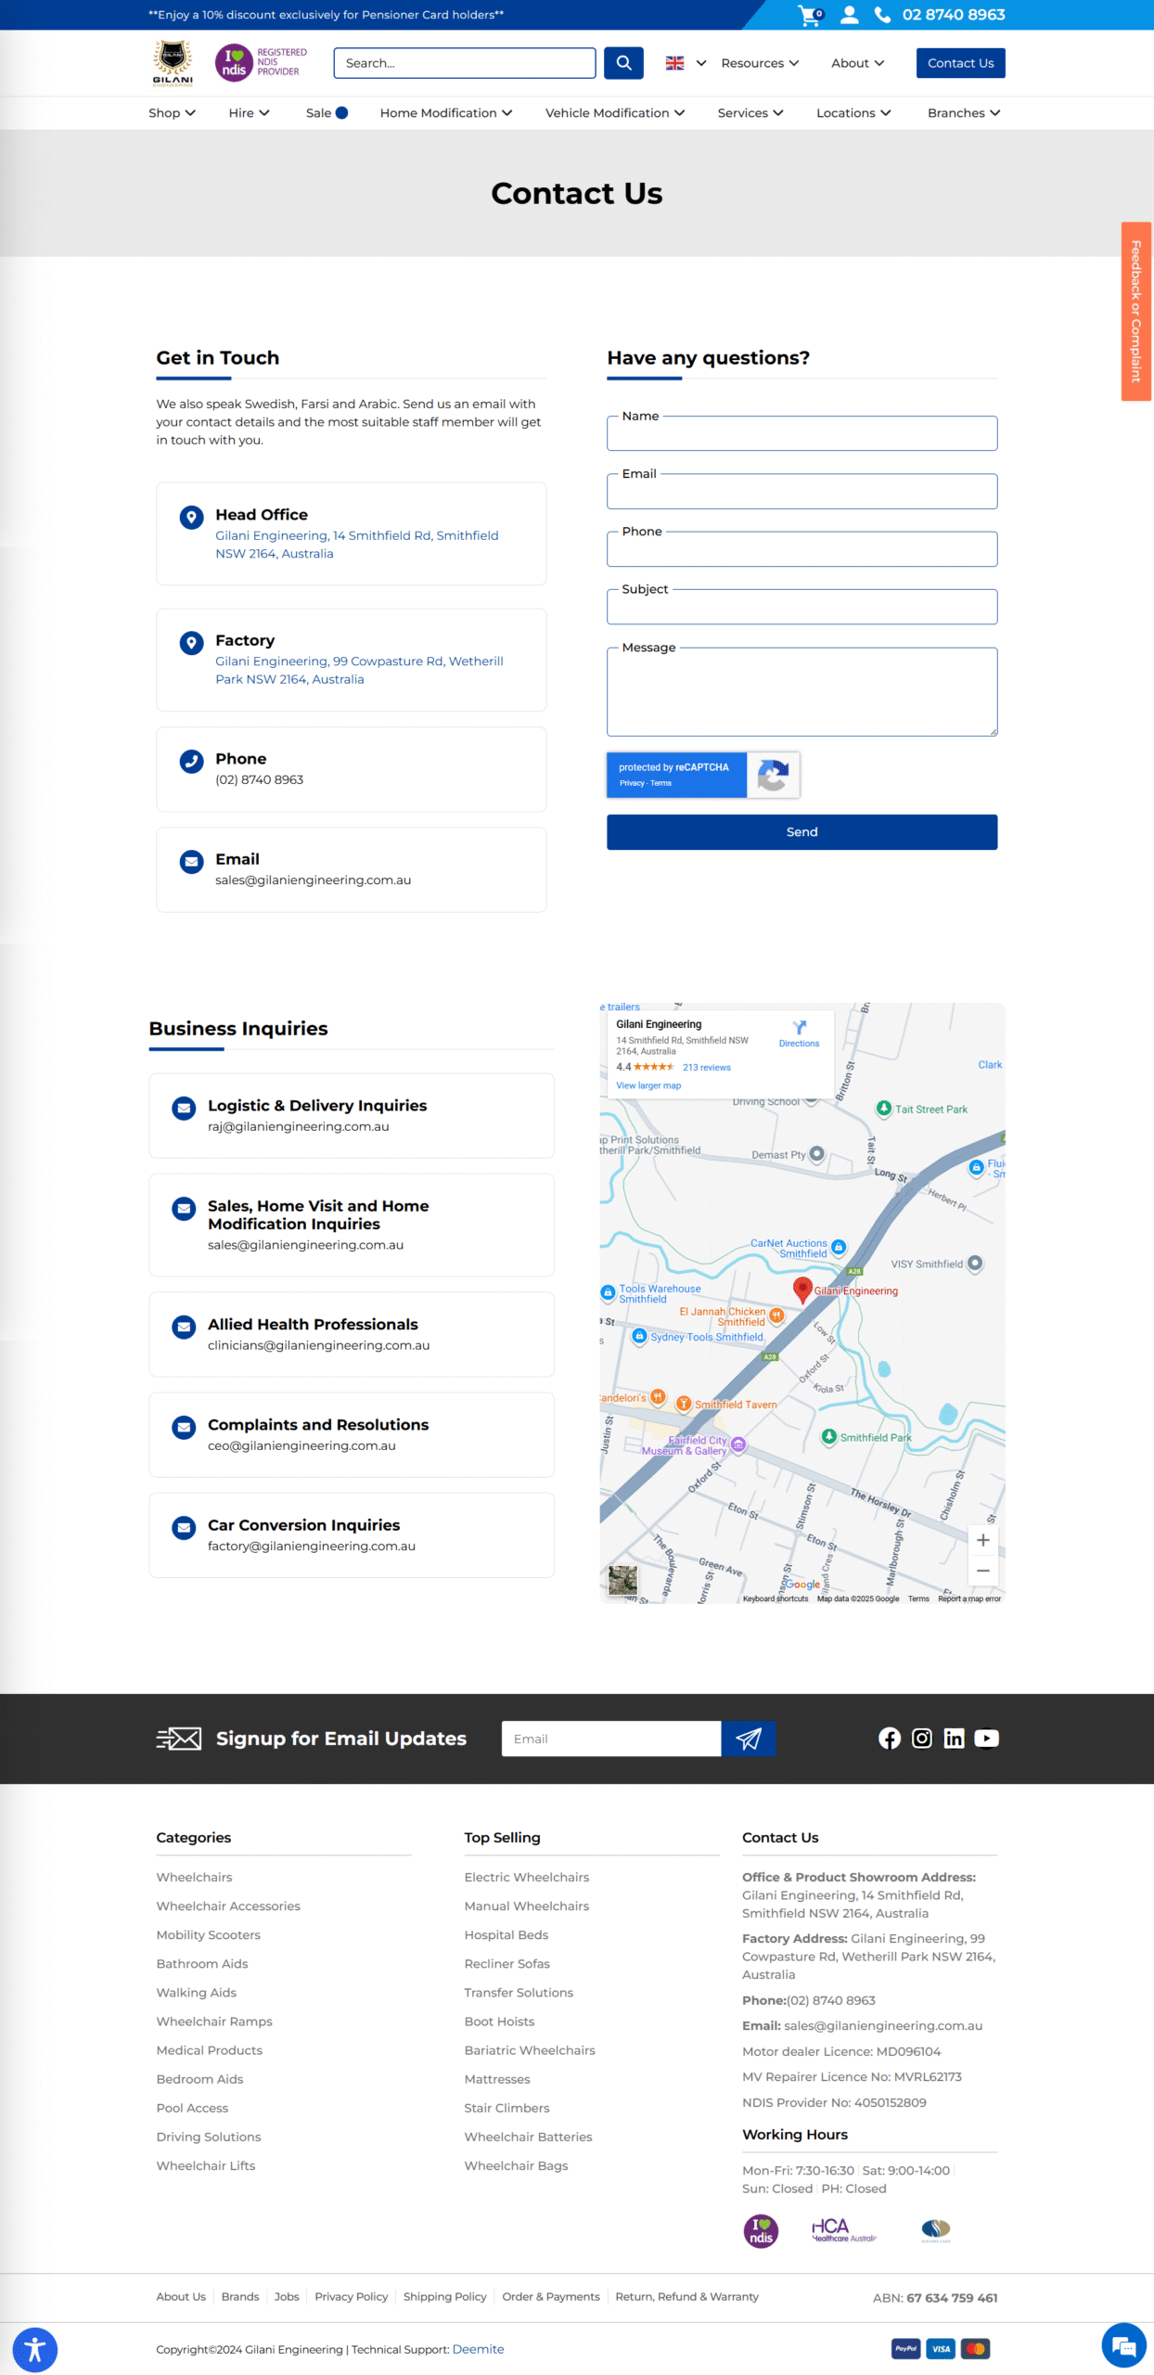Click the footer NDIS logo

[x=761, y=2230]
